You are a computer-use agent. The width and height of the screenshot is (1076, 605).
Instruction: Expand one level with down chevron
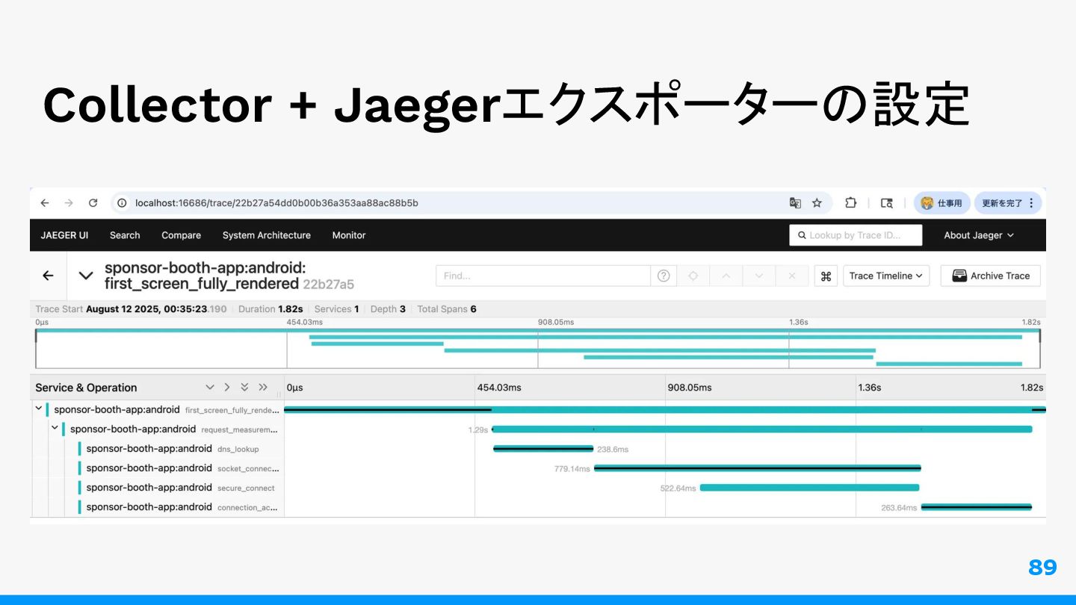point(210,388)
